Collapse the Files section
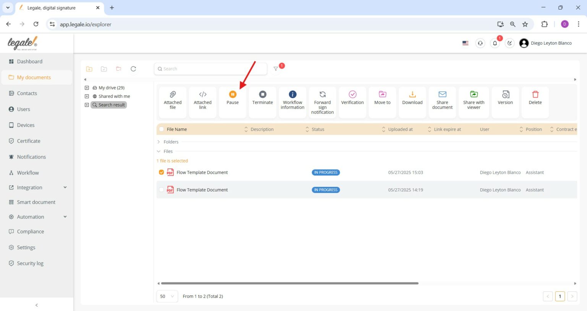The image size is (587, 311). pos(159,151)
